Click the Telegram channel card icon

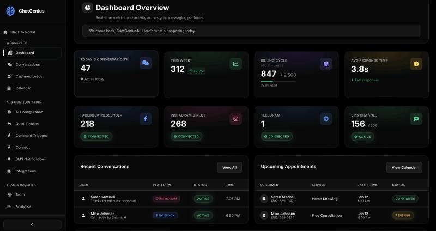pyautogui.click(x=326, y=118)
